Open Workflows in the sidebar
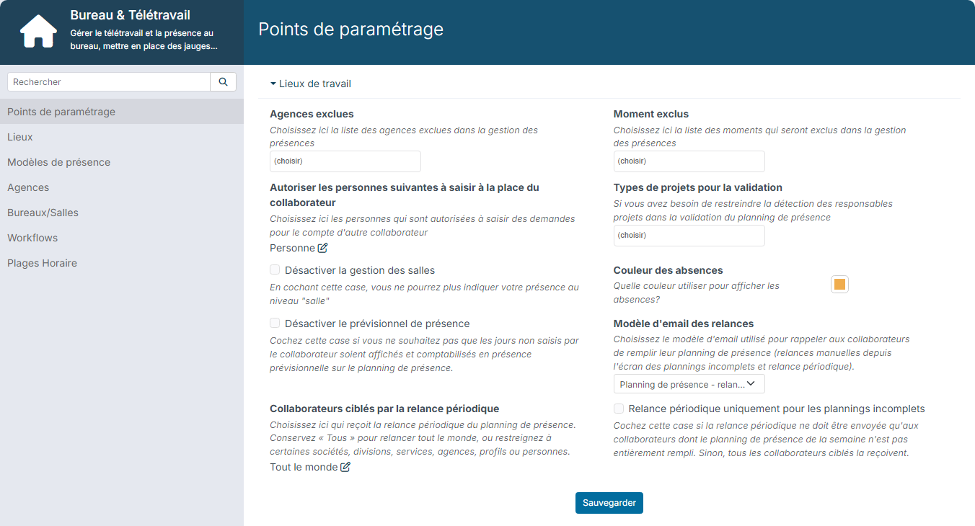This screenshot has width=975, height=526. [x=122, y=238]
